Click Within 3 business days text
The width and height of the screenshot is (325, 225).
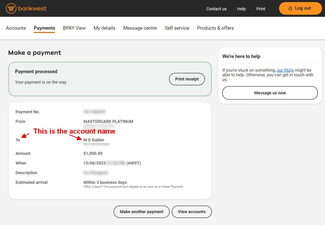(x=105, y=182)
